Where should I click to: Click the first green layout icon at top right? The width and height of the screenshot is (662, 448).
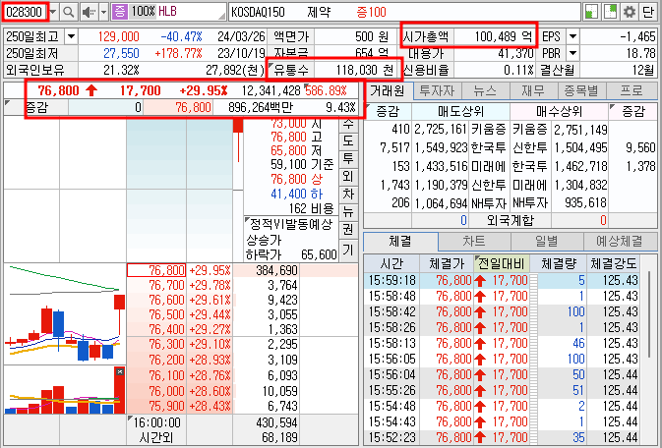591,12
